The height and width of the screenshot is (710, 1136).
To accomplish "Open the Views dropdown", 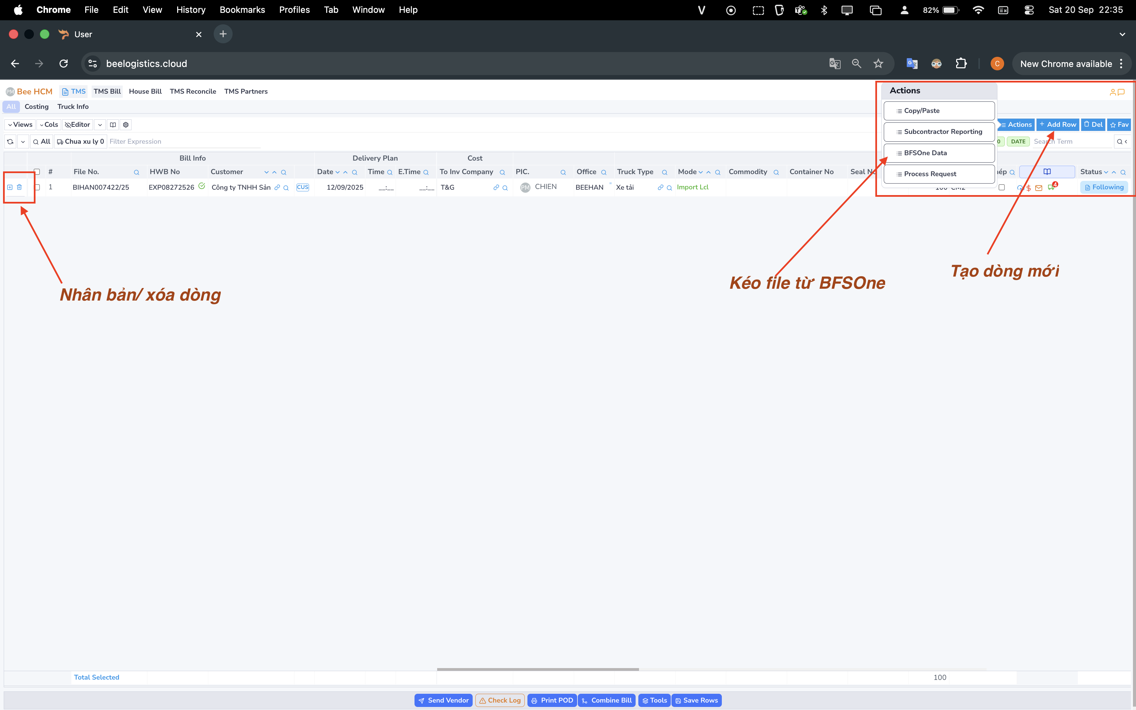I will click(20, 124).
